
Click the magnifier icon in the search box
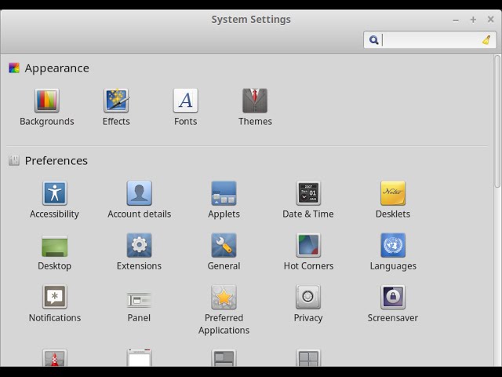(x=373, y=40)
